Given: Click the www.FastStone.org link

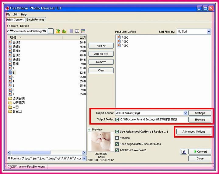Looking at the screenshot, I should click(32, 167).
